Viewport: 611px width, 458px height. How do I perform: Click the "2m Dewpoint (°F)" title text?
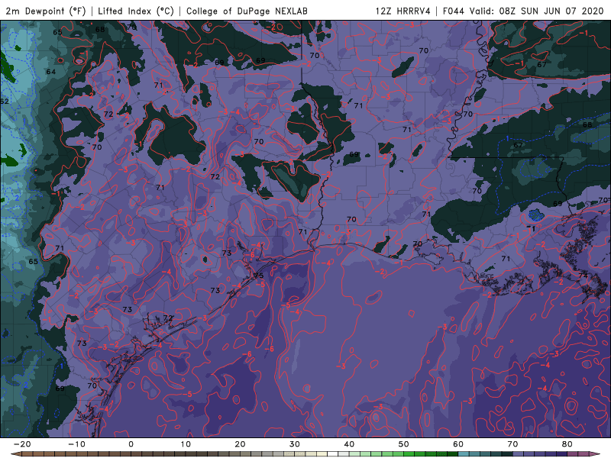coord(46,11)
